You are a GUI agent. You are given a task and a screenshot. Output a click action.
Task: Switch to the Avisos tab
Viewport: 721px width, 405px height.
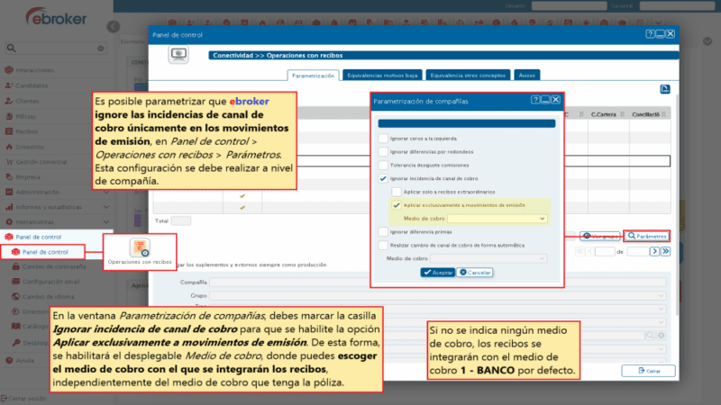click(526, 76)
